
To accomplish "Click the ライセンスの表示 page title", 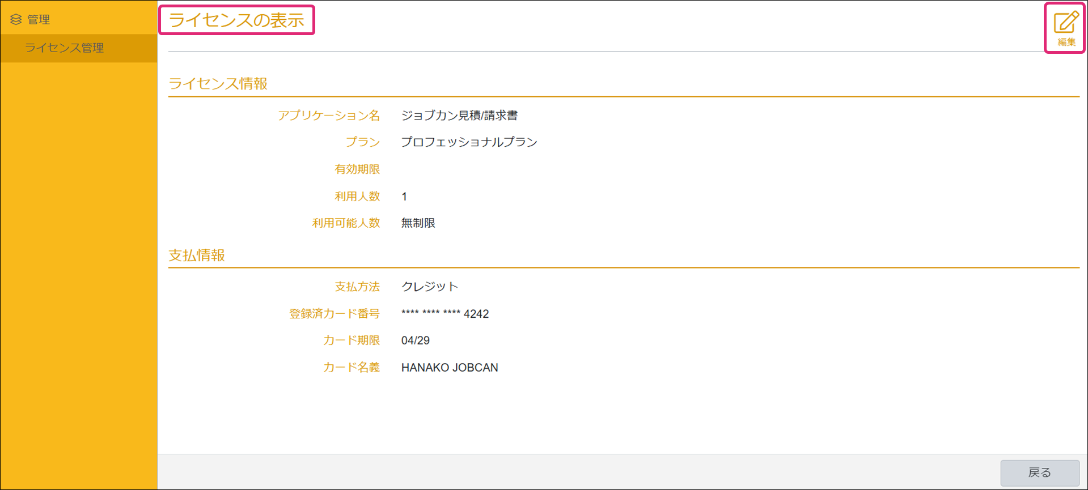I will pyautogui.click(x=236, y=20).
